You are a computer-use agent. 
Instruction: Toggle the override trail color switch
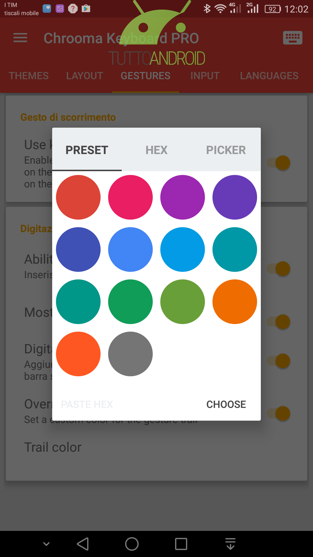279,413
